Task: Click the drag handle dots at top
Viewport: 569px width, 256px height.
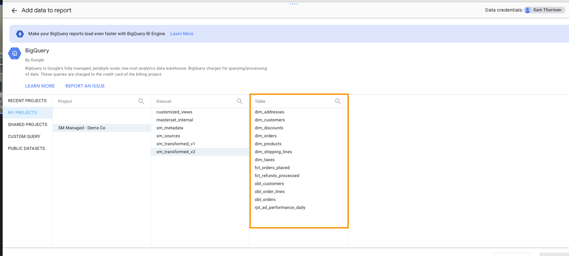Action: pyautogui.click(x=294, y=4)
